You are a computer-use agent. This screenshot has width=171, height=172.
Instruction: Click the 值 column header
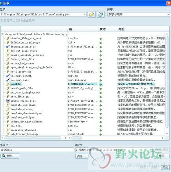click(x=83, y=29)
